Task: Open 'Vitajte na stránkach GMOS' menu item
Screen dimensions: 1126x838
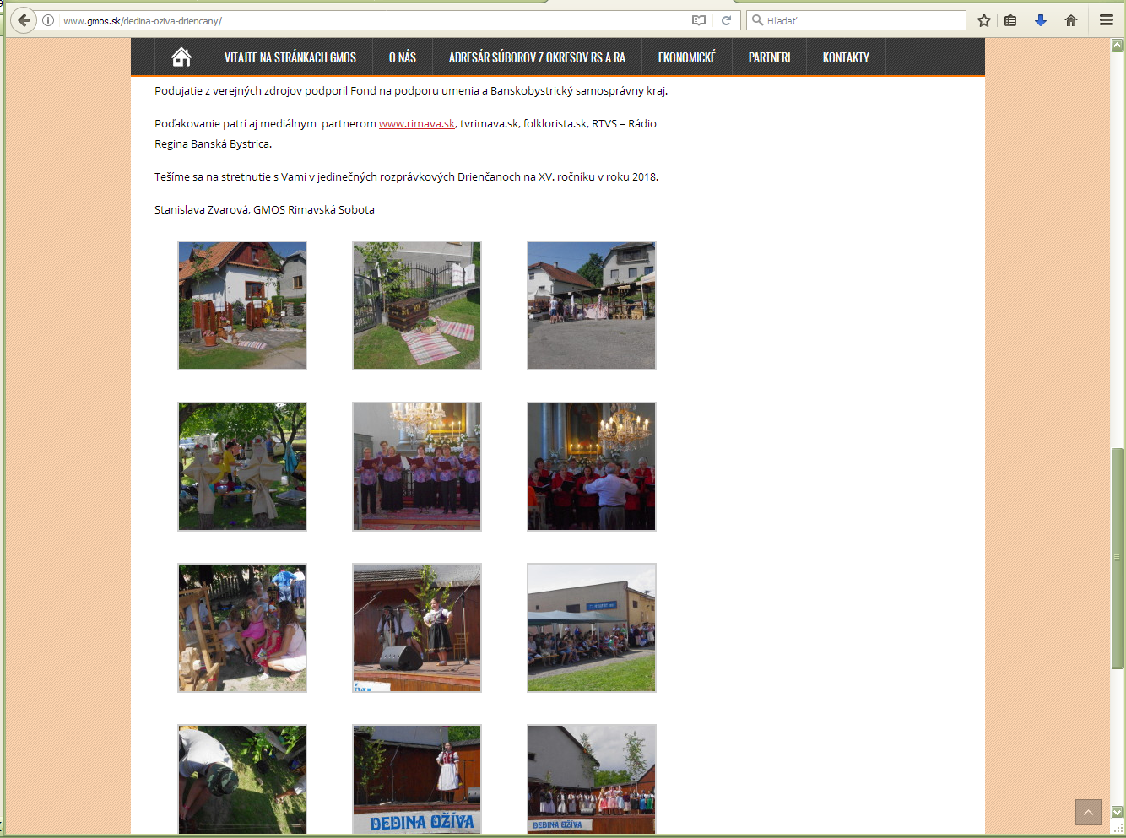Action: point(290,57)
